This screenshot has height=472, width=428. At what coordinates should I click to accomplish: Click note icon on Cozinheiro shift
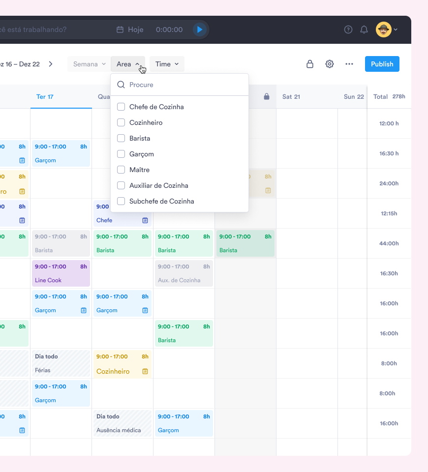[x=145, y=371]
